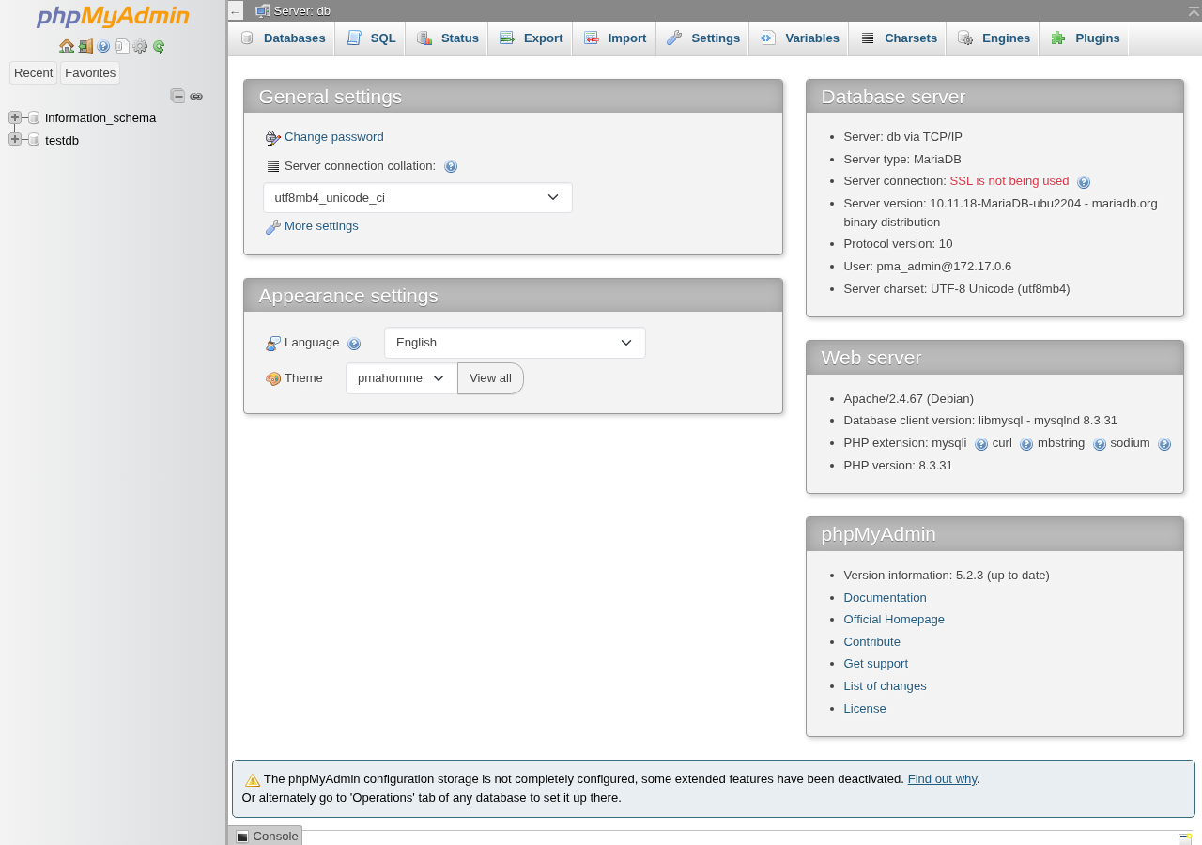The width and height of the screenshot is (1202, 845).
Task: Click help icon after mysqli extension
Action: [x=981, y=444]
